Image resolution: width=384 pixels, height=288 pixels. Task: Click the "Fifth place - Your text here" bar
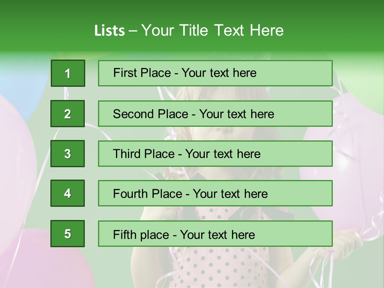click(215, 234)
